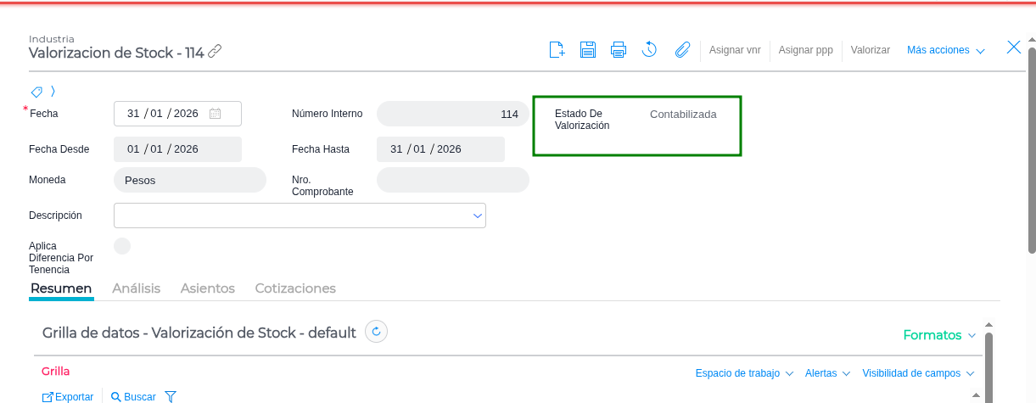This screenshot has height=403, width=1036.
Task: Open the Formatos dropdown
Action: pos(939,335)
